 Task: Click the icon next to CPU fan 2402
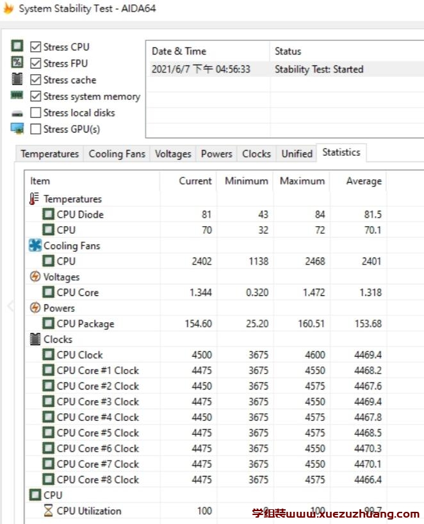pos(48,261)
